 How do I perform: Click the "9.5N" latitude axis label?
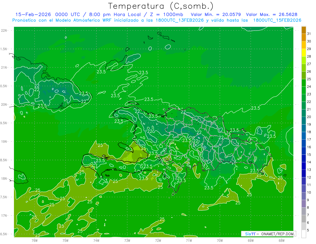4,123
